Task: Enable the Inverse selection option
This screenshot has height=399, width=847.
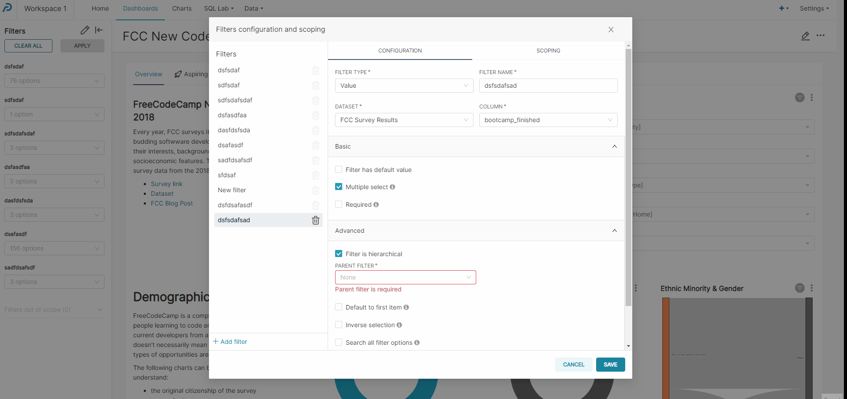Action: 339,324
